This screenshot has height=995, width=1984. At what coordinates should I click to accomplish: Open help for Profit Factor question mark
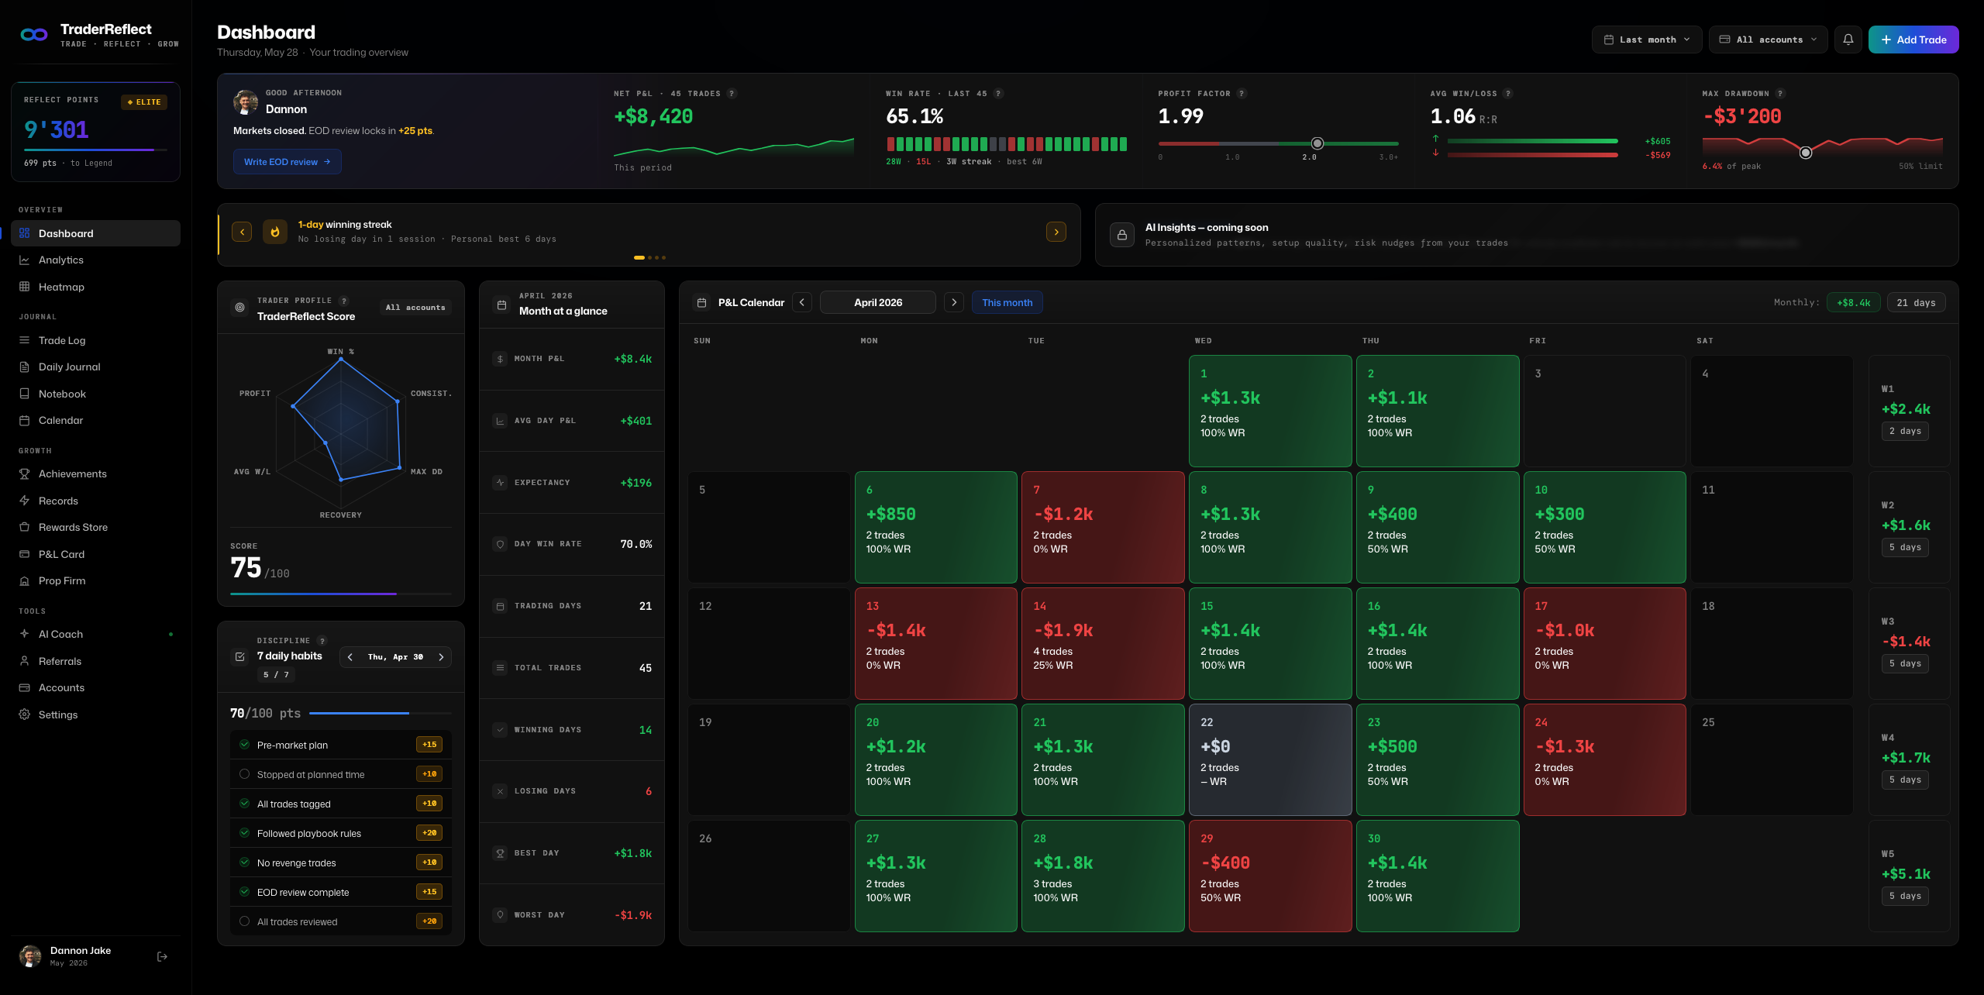(1242, 94)
